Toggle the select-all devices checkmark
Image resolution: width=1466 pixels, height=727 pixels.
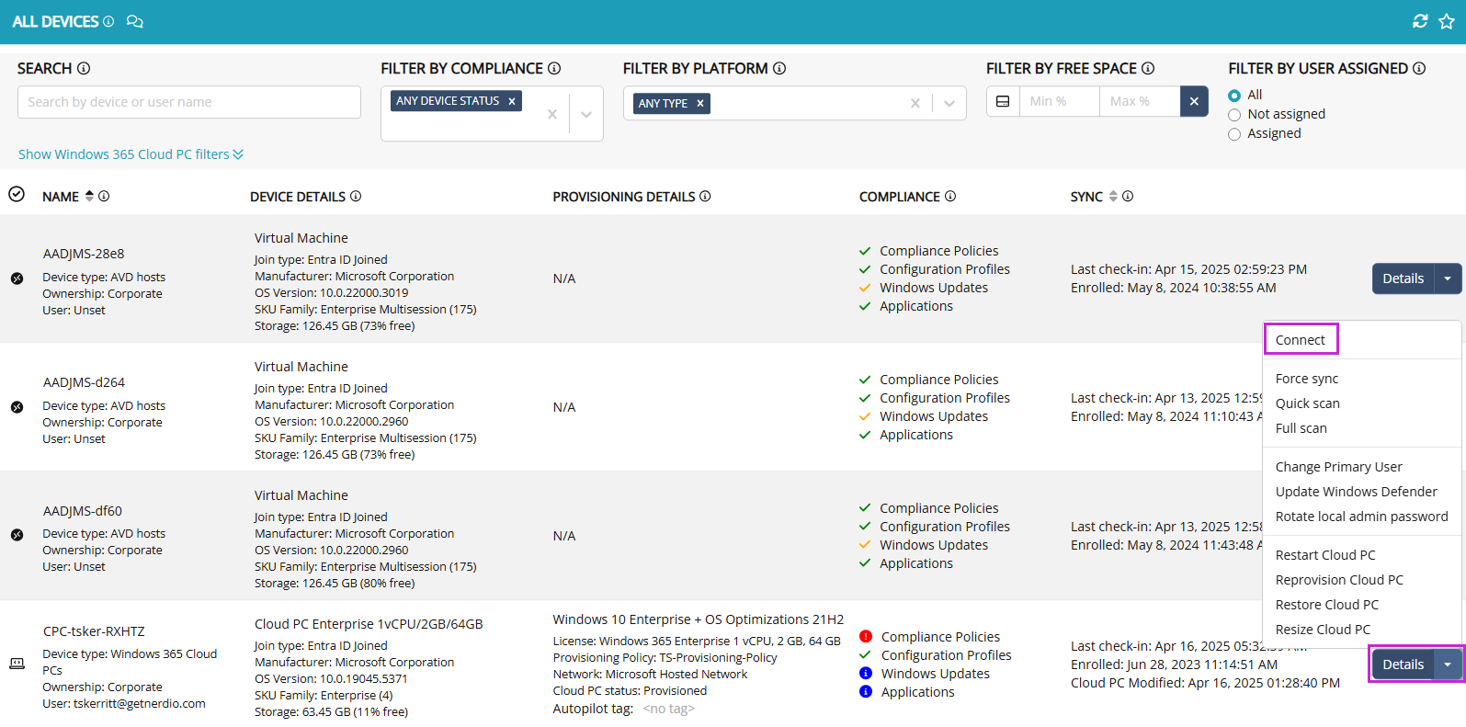tap(17, 194)
